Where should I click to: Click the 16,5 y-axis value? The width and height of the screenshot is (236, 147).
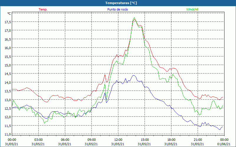8,39
